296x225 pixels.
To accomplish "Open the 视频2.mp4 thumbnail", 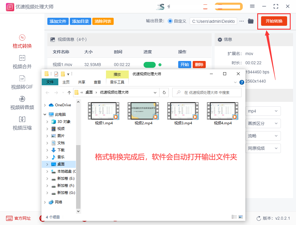I will tap(143, 111).
